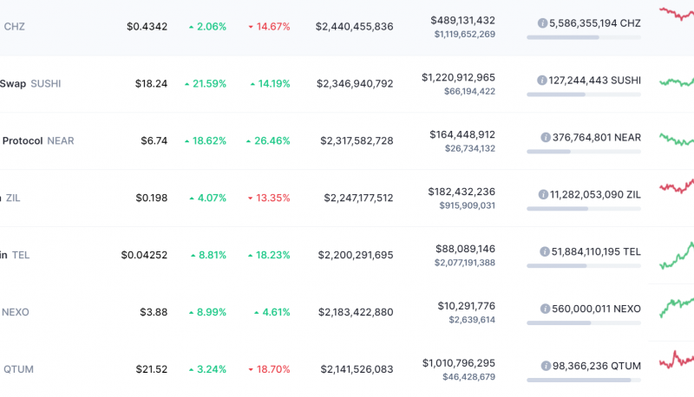Click the CHZ volume $489,131,432
The image size is (694, 397).
coord(463,20)
